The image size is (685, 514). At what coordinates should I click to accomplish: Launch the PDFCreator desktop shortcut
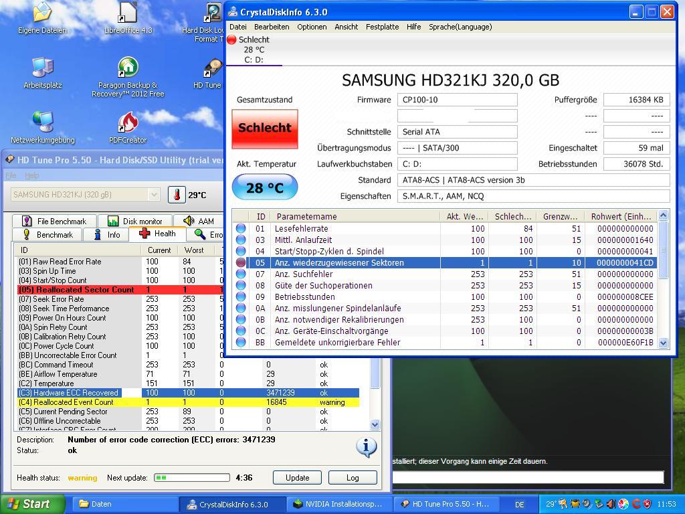(128, 127)
